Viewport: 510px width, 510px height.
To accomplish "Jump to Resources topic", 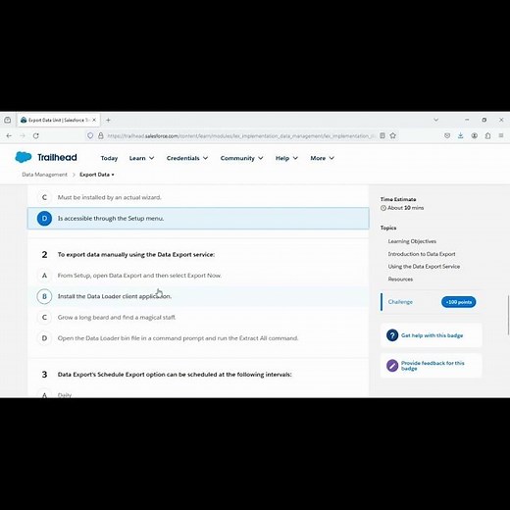I will (400, 280).
